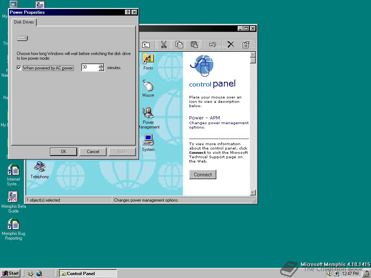Click the Up folder toolbar icon
The image size is (371, 278).
click(146, 45)
